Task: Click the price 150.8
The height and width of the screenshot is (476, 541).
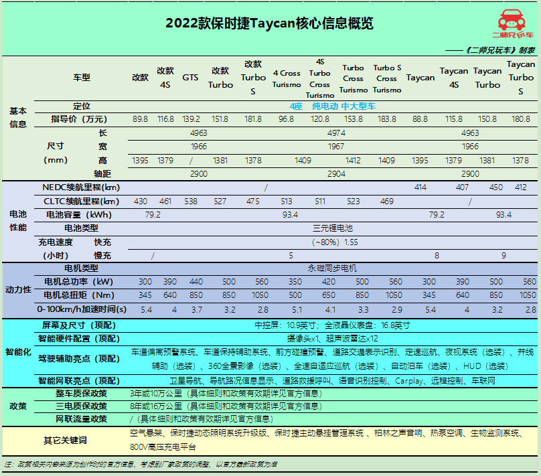Action: pos(487,119)
